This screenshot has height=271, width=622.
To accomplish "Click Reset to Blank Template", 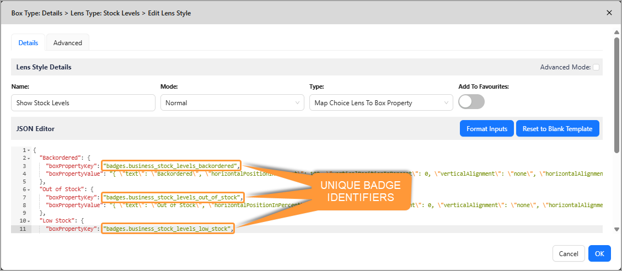I will 557,129.
